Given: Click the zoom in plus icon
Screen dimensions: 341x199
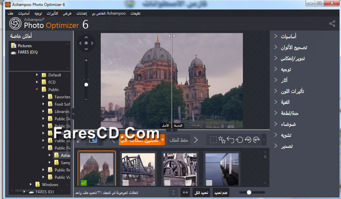Looking at the screenshot, I should click(x=86, y=60).
